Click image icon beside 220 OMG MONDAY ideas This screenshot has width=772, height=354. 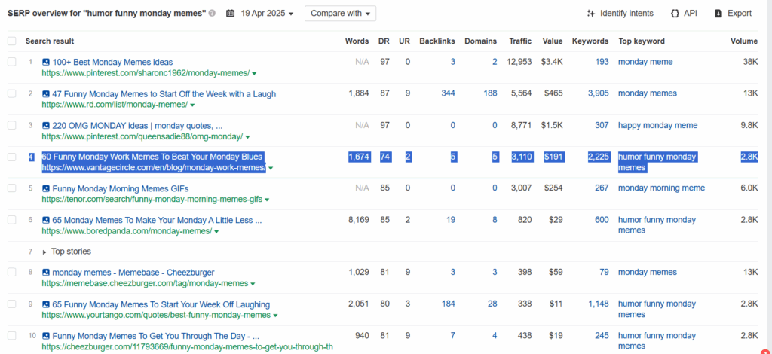46,125
